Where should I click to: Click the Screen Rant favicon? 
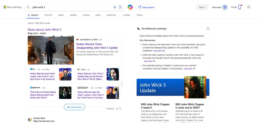click(x=30, y=120)
